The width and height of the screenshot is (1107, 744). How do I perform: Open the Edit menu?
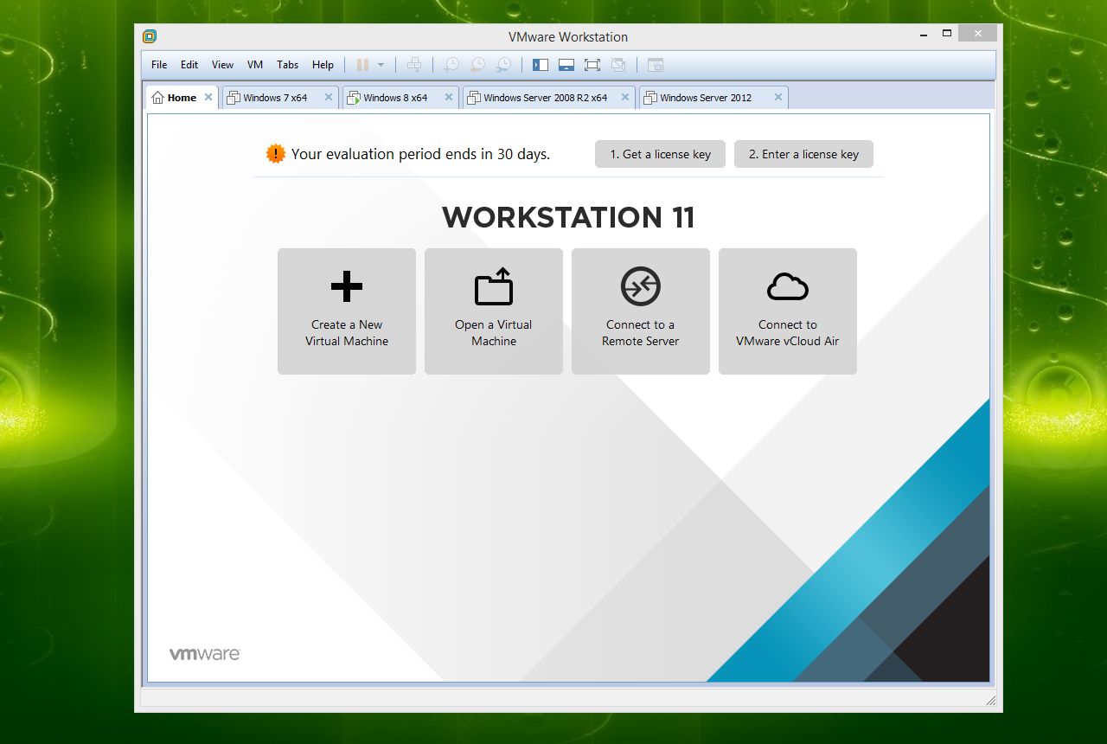189,65
